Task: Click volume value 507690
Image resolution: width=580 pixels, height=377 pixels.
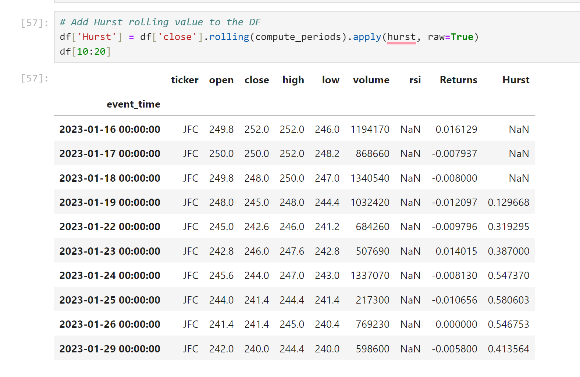Action: click(x=373, y=251)
